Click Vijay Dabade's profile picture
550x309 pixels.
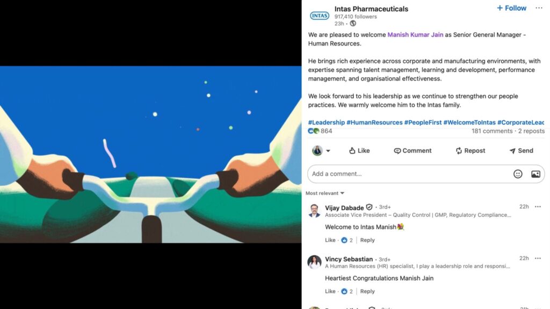tap(314, 211)
